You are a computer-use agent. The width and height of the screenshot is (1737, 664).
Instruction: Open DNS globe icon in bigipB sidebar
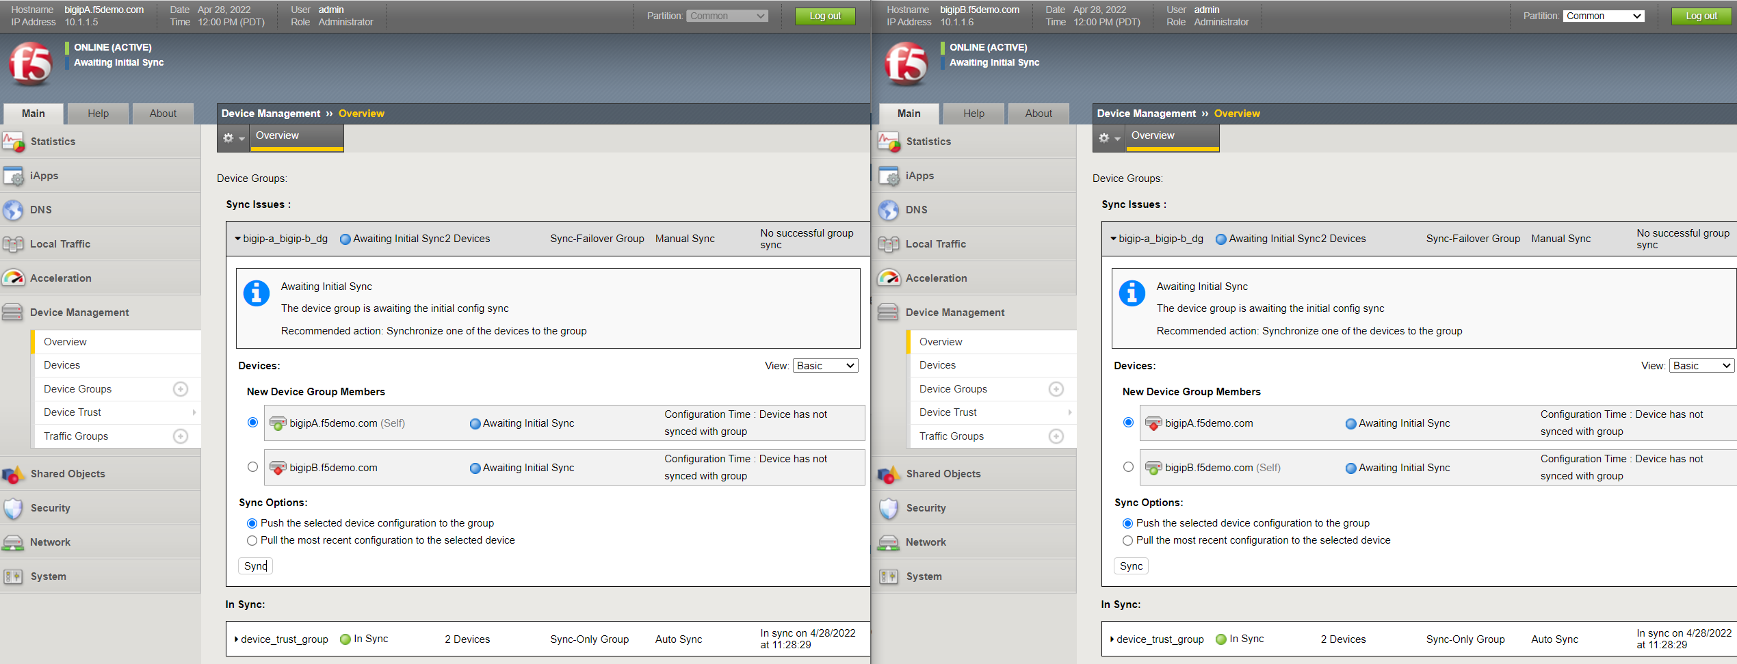[889, 210]
